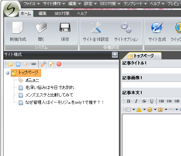Click the サイト生成 globe icon
Viewport: 181px width, 156px height.
pyautogui.click(x=157, y=28)
